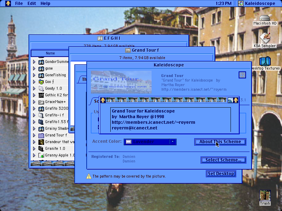Open the Help menu
This screenshot has height=211, width=282.
pos(45,4)
